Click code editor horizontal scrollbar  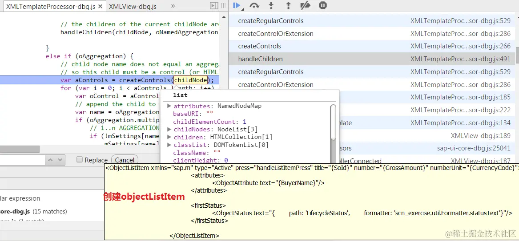pyautogui.click(x=20, y=149)
